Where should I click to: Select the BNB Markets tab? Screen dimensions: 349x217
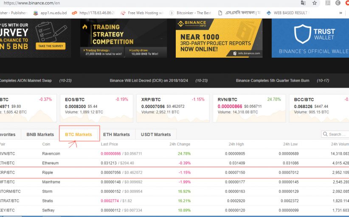40,134
